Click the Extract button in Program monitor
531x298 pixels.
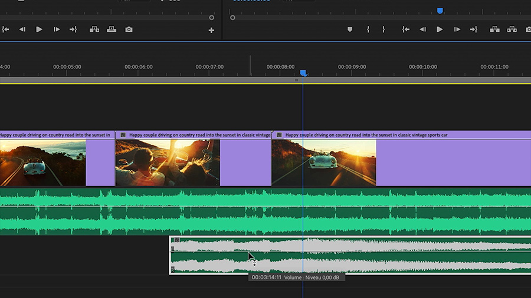click(512, 29)
